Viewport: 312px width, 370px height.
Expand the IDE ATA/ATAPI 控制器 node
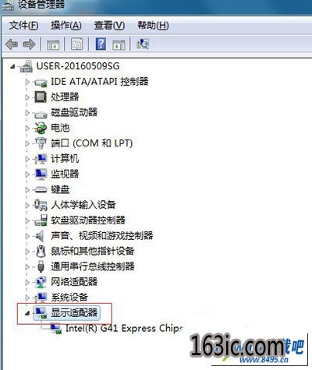click(27, 82)
